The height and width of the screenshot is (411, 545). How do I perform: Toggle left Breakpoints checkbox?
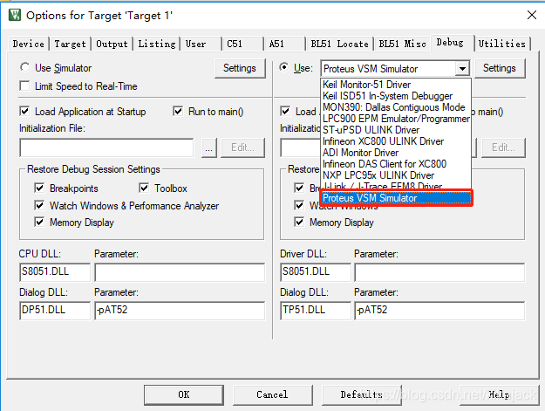pos(39,188)
